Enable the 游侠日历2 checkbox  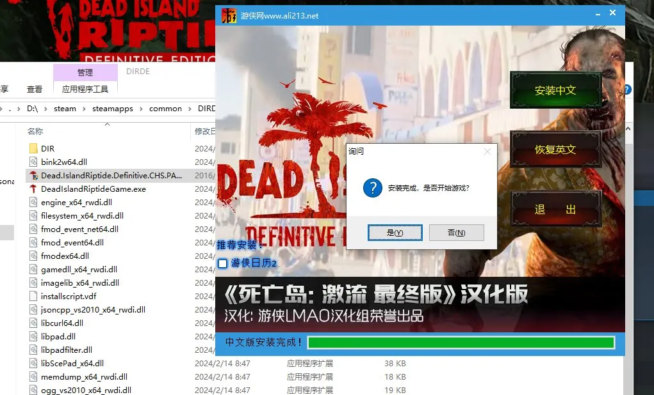click(223, 263)
